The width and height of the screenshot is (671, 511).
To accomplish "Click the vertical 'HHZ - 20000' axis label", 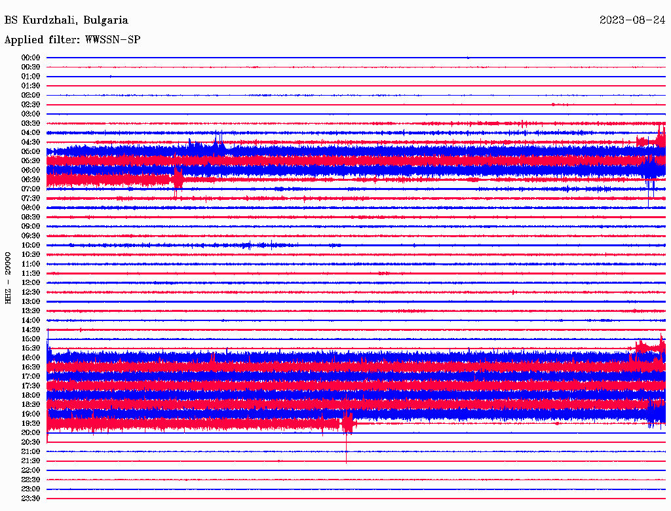I will [8, 278].
